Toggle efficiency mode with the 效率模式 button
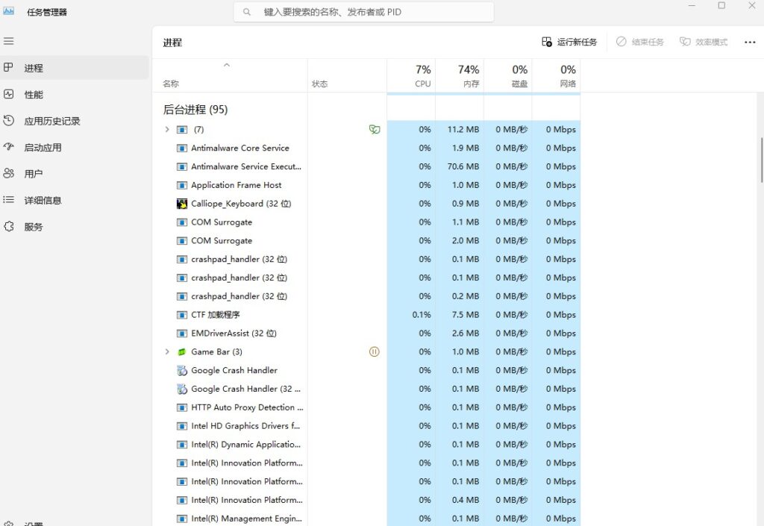This screenshot has height=526, width=764. [x=705, y=43]
